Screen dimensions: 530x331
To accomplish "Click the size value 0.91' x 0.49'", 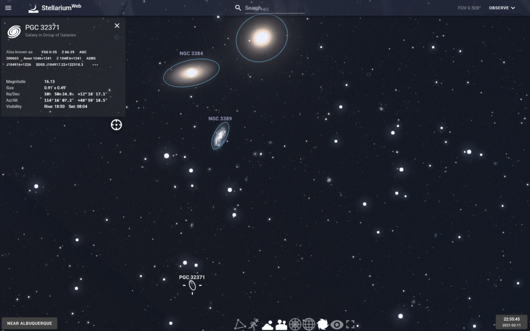I will 55,88.
